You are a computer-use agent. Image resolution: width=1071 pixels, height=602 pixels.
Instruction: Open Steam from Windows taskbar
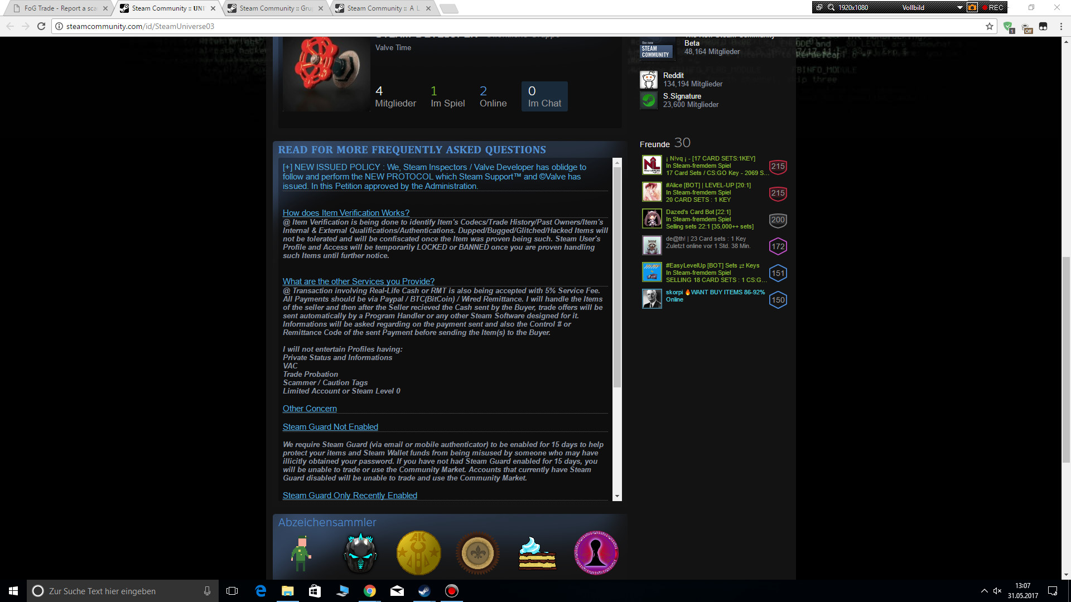[424, 591]
